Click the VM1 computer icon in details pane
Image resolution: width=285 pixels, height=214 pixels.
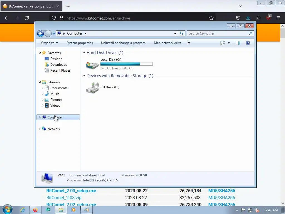[47, 178]
